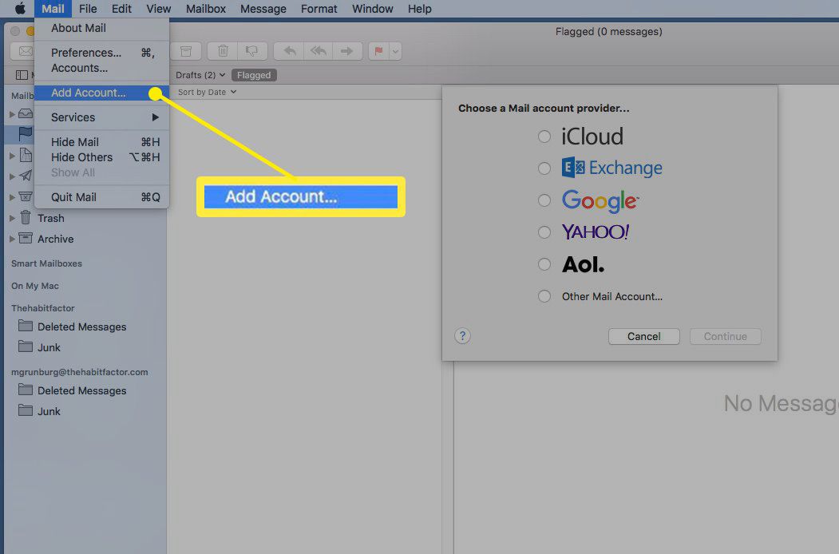This screenshot has width=839, height=554.
Task: Choose Accounts... from Mail menu
Action: click(x=101, y=69)
